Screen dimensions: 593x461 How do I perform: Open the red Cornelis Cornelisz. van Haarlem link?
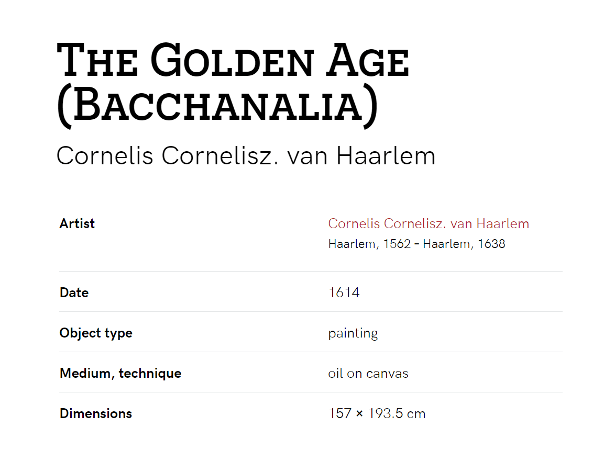coord(429,223)
